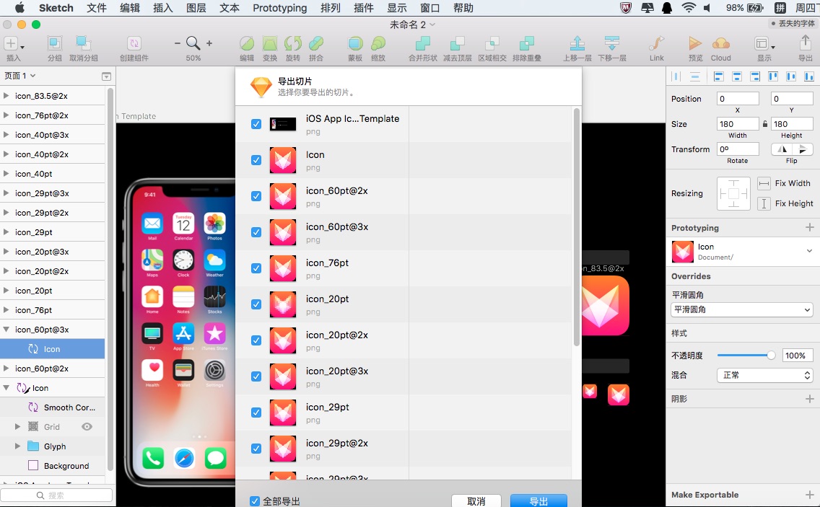820x507 pixels.
Task: Open the 预览 (Preview) tool
Action: coord(694,43)
